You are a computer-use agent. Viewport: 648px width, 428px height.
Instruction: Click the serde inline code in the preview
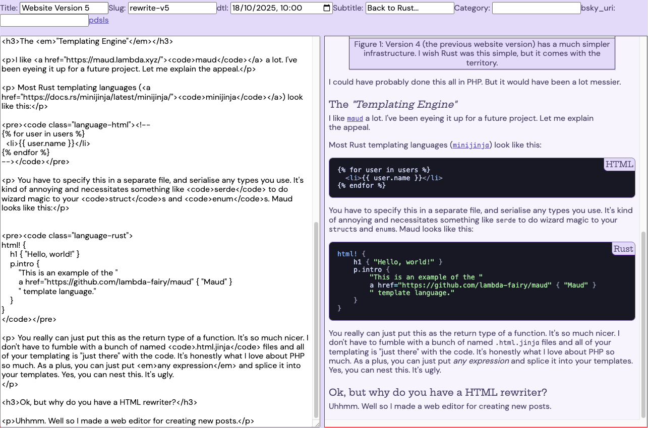[506, 220]
